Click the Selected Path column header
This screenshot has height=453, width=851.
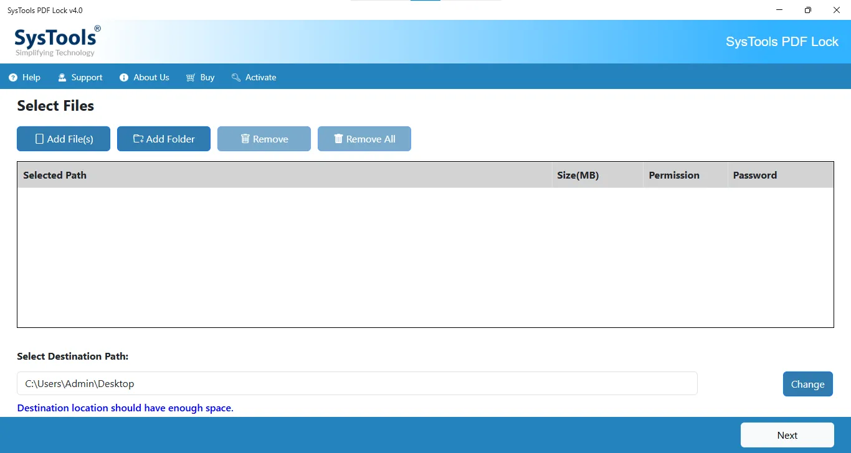coord(285,175)
